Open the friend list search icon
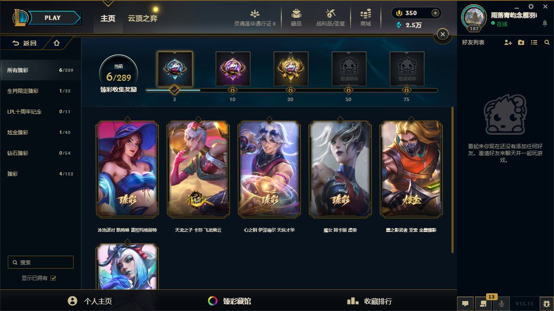Image resolution: width=554 pixels, height=311 pixels. click(547, 42)
